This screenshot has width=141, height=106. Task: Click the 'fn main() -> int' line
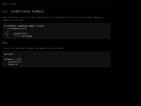[x=13, y=59]
